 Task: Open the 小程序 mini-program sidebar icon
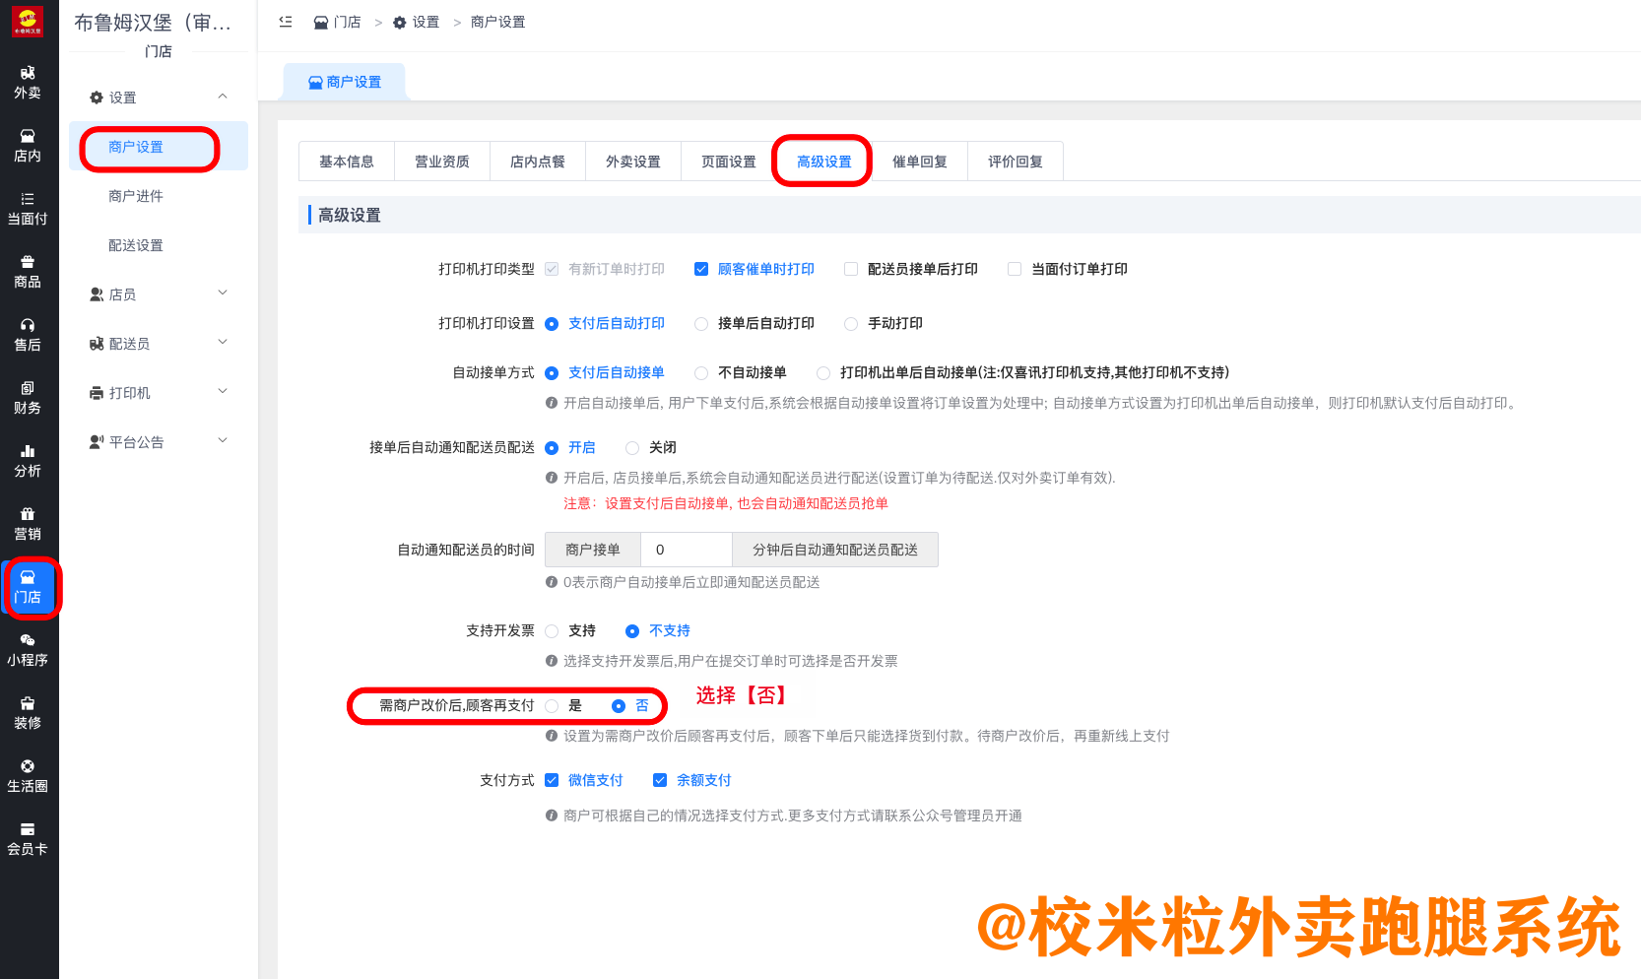[28, 649]
